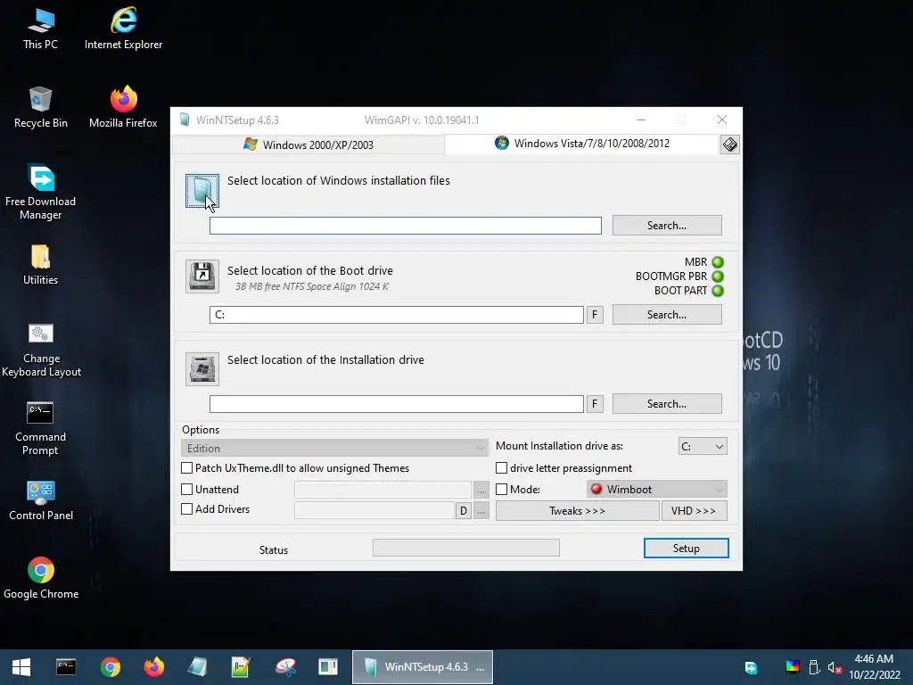The width and height of the screenshot is (913, 685).
Task: Click the muted volume tray icon
Action: point(835,667)
